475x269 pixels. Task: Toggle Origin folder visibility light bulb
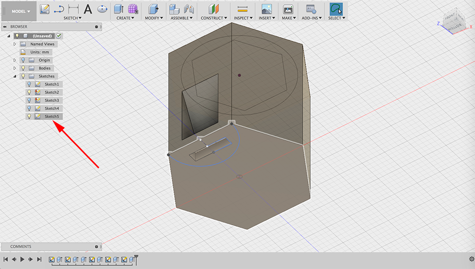click(x=23, y=60)
